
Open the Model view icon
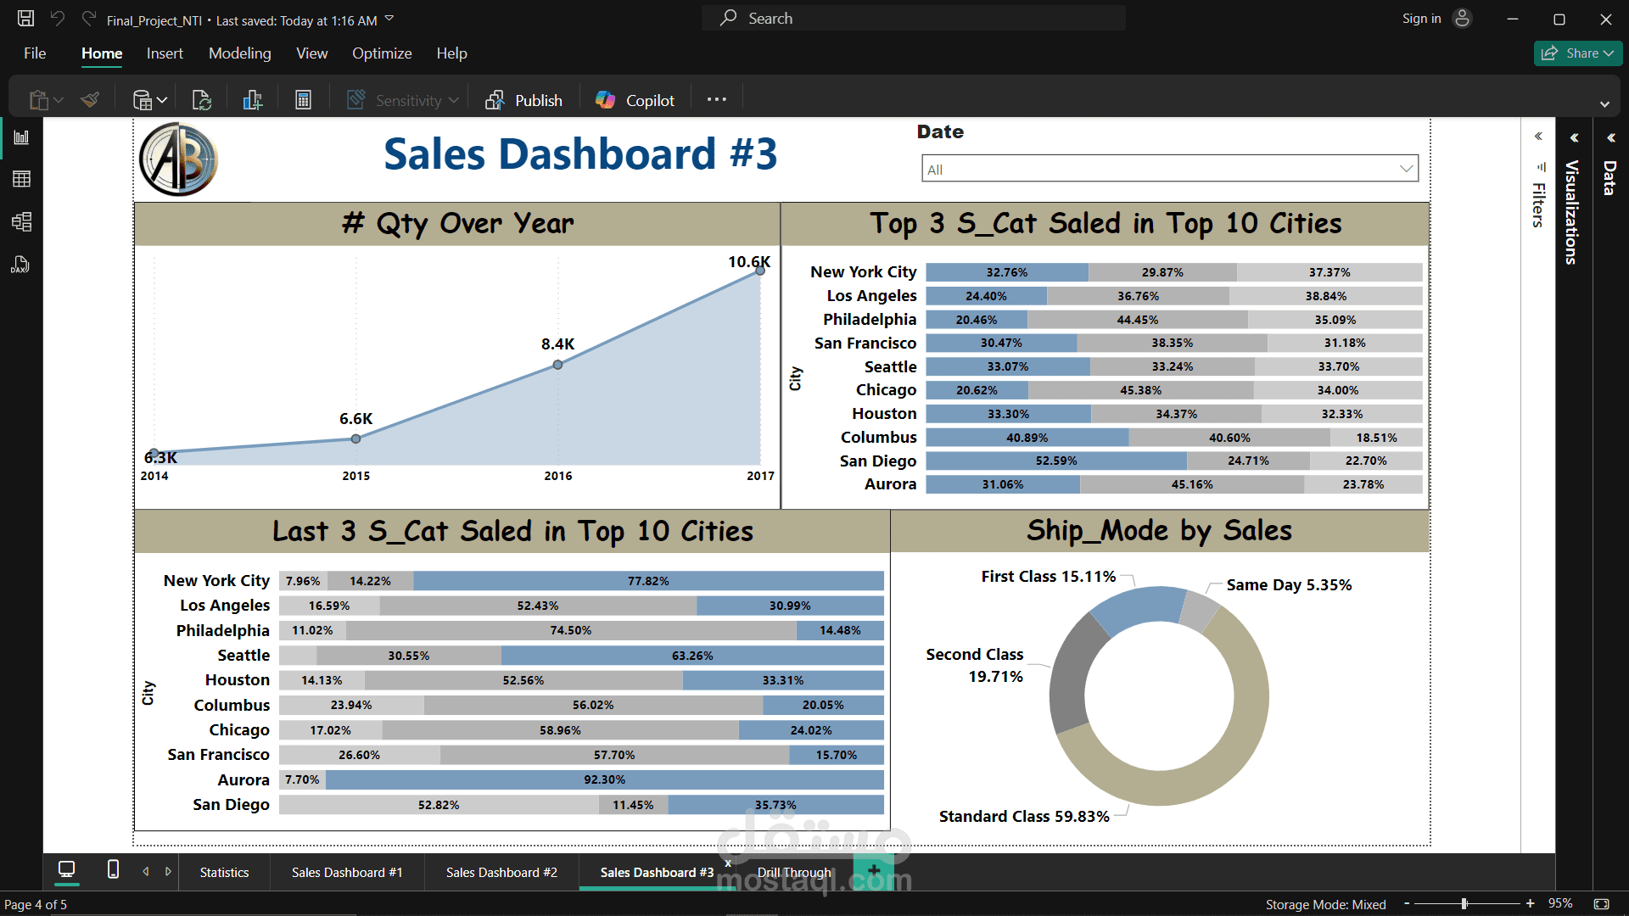point(21,222)
